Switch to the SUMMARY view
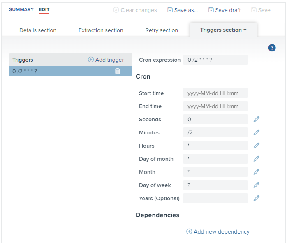This screenshot has width=287, height=243. (21, 9)
